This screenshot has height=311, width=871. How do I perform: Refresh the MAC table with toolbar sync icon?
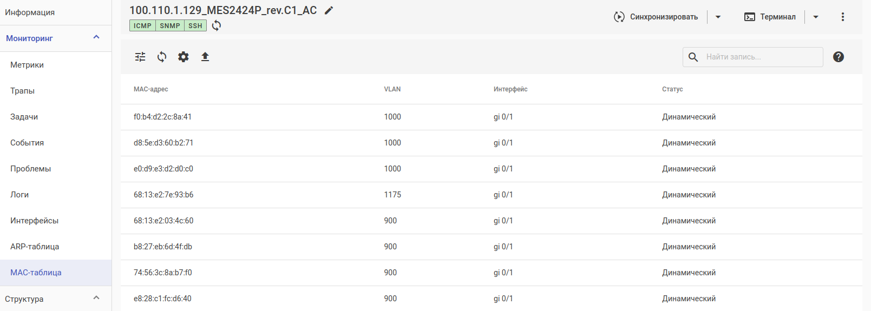pos(162,57)
